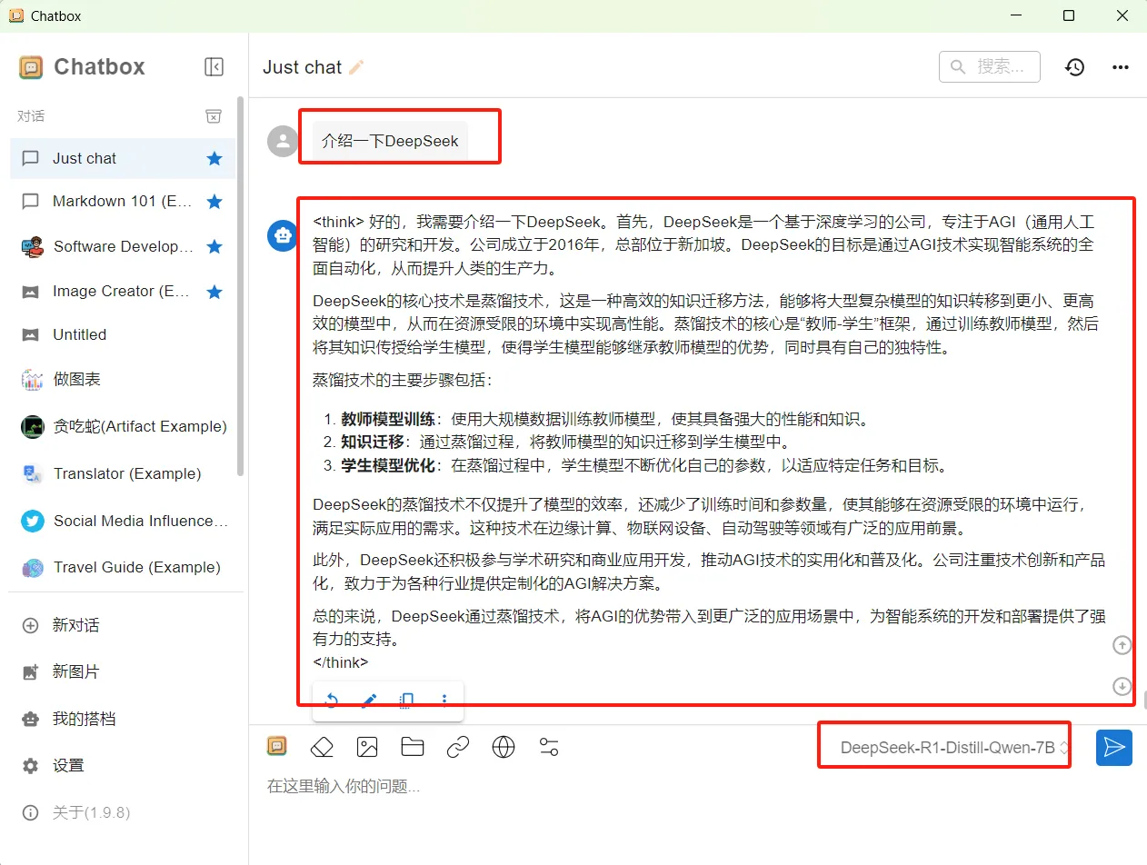The width and height of the screenshot is (1147, 865).
Task: Edit the message with pen icon
Action: 369,700
